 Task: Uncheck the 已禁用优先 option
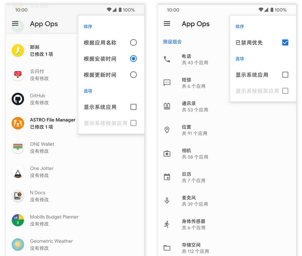pos(285,42)
